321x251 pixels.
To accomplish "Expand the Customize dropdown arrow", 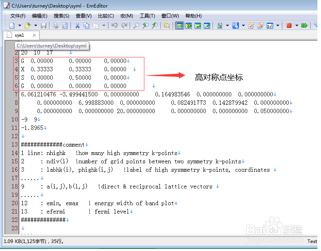I will point(278,25).
